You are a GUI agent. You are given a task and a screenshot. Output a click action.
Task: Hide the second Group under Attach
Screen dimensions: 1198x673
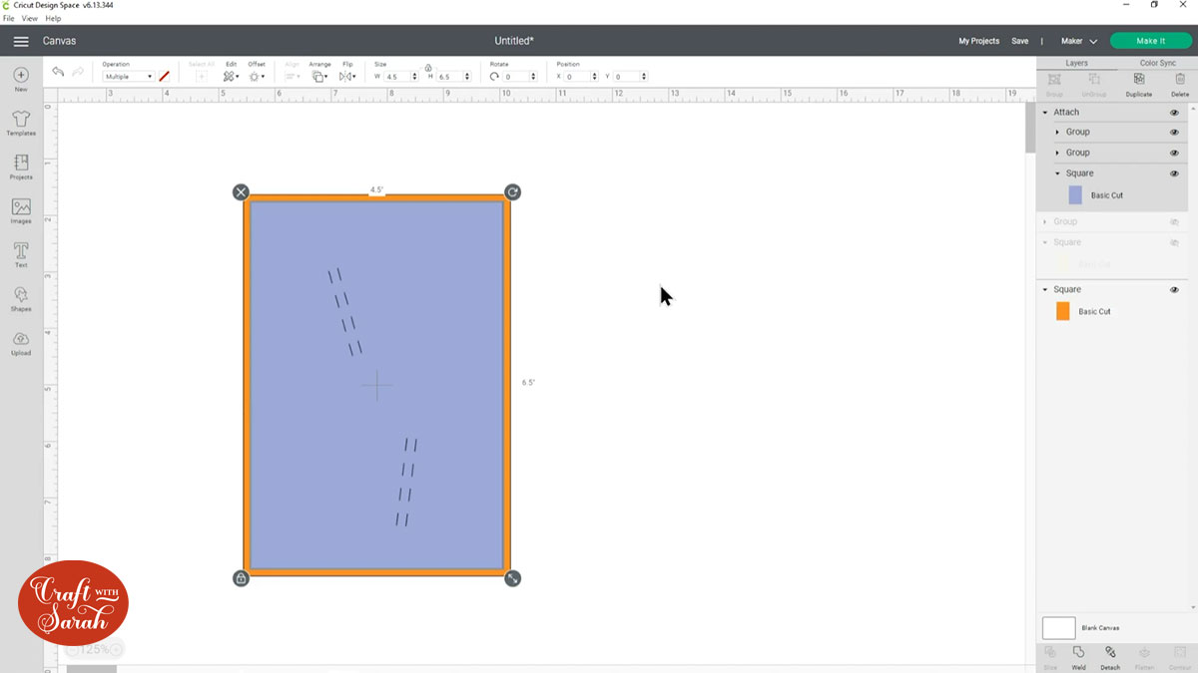coord(1174,153)
